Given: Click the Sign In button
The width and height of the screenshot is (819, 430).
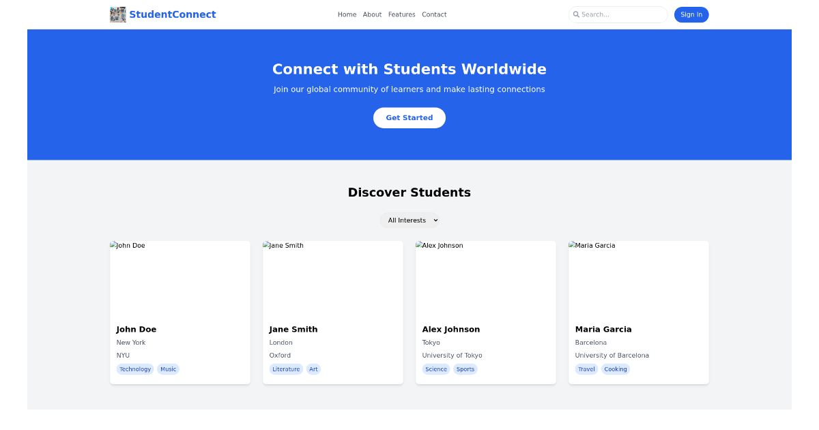Looking at the screenshot, I should [x=691, y=14].
